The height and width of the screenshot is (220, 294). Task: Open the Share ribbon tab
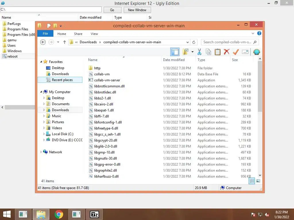(x=78, y=34)
